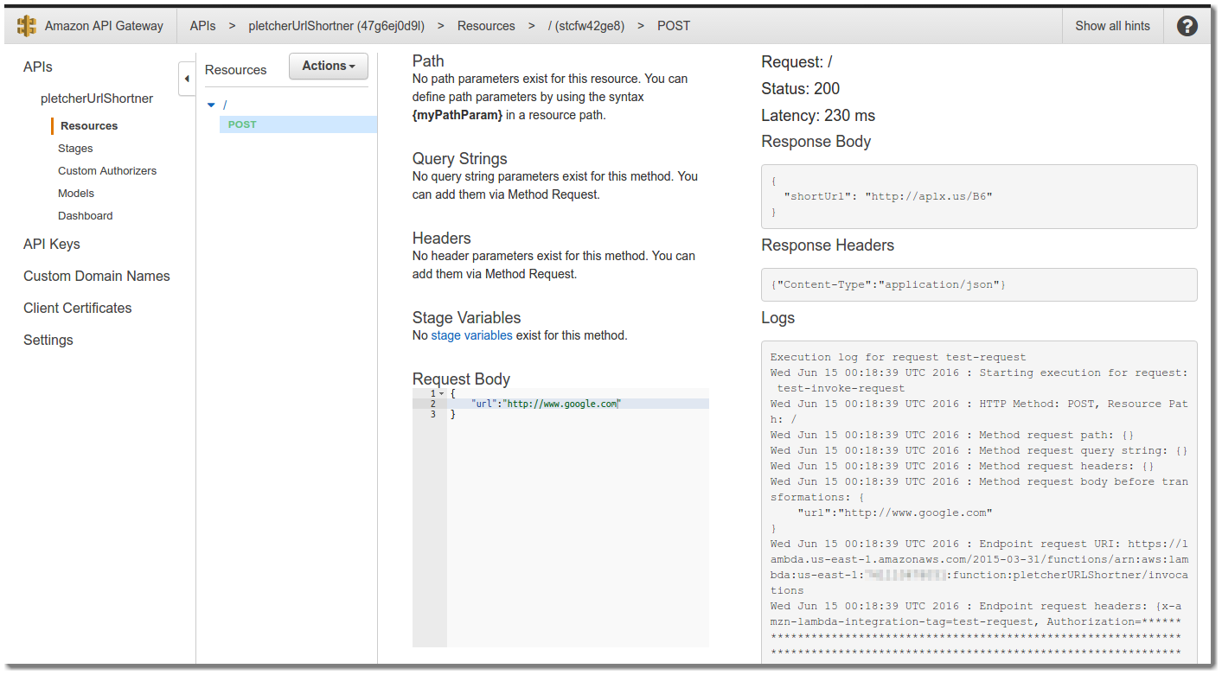Click 'Execution log for request test-request' line
1222x675 pixels.
click(899, 357)
